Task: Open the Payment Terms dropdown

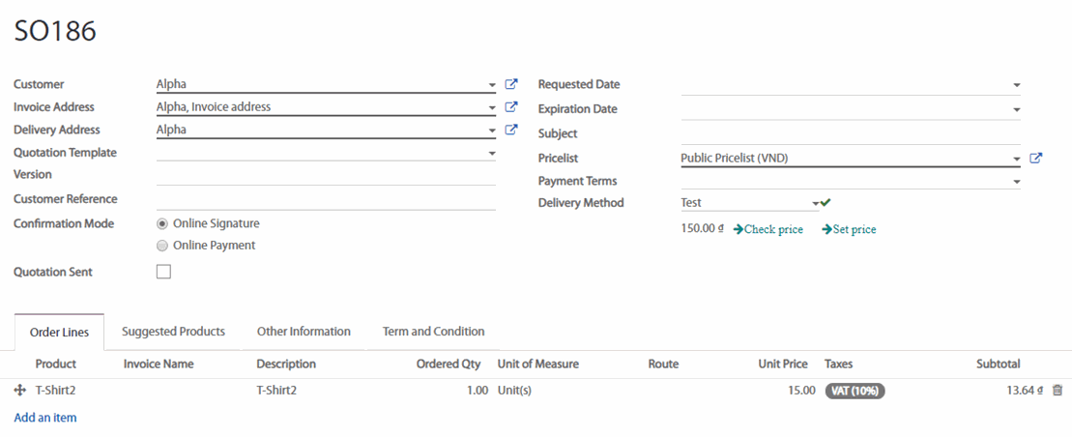Action: tap(1016, 182)
